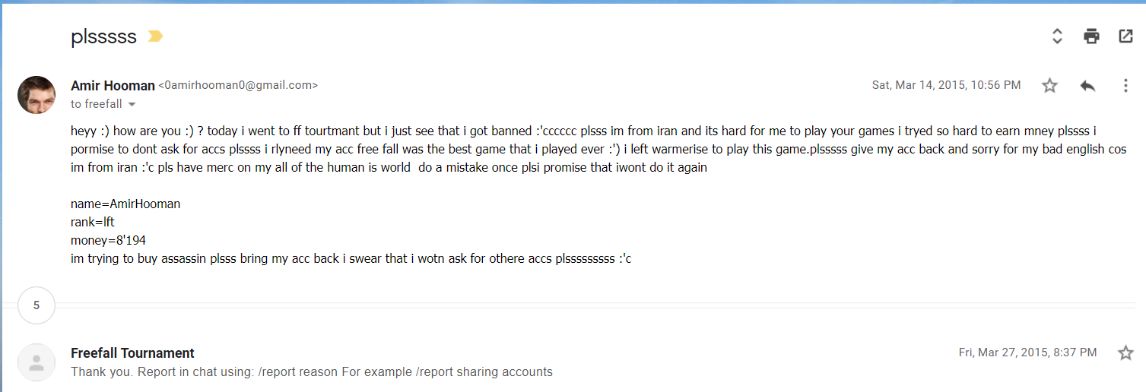The height and width of the screenshot is (392, 1146).
Task: Click the 'to freefall' recipient text
Action: 97,105
